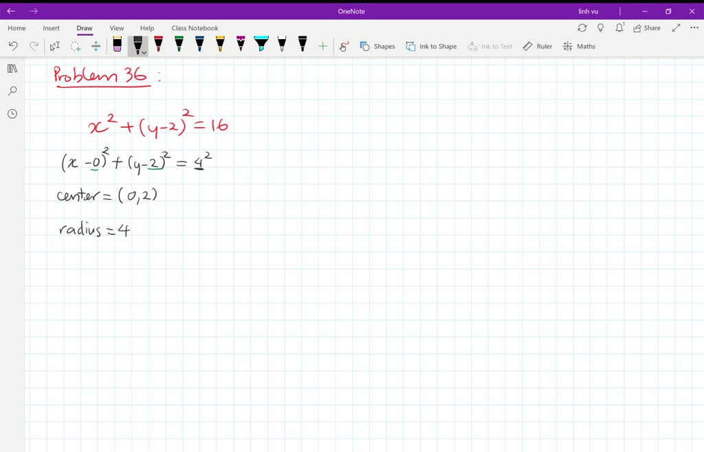The image size is (704, 452).
Task: Open the Class Notebook tab
Action: (195, 27)
